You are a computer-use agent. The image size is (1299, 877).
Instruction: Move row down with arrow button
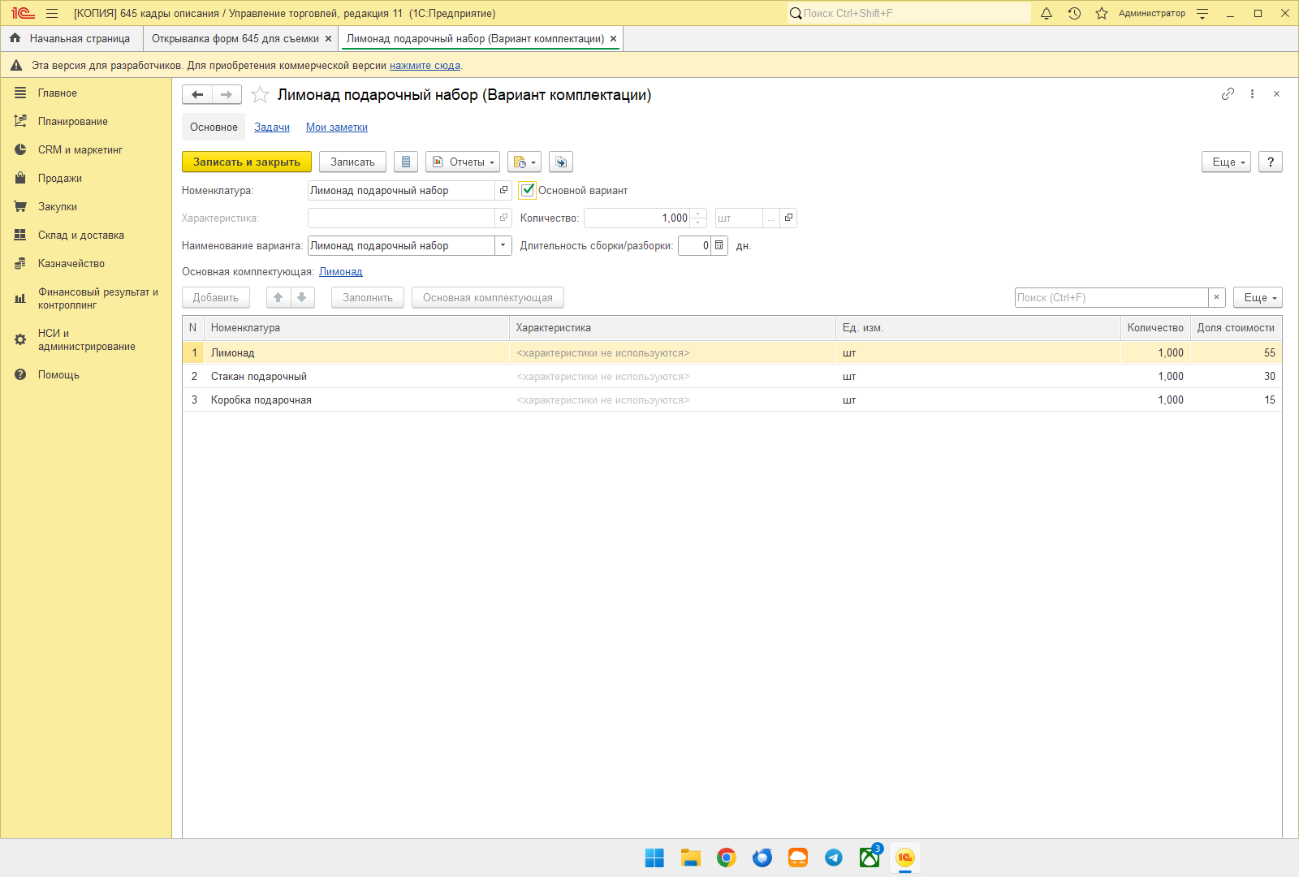(301, 298)
